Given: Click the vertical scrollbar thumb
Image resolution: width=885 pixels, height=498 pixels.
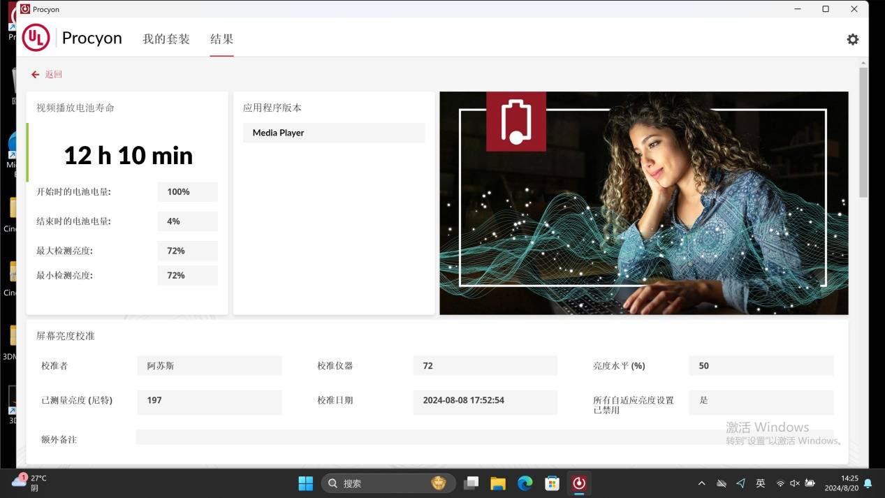Looking at the screenshot, I should [863, 133].
